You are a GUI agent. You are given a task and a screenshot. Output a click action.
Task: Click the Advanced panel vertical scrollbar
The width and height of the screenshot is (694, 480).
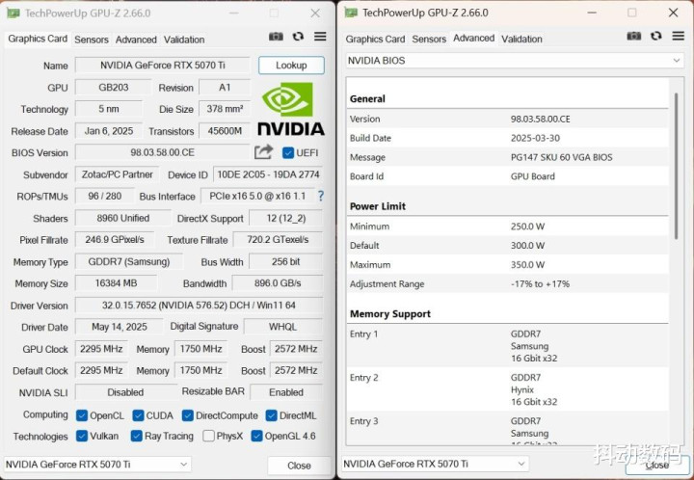[676, 166]
